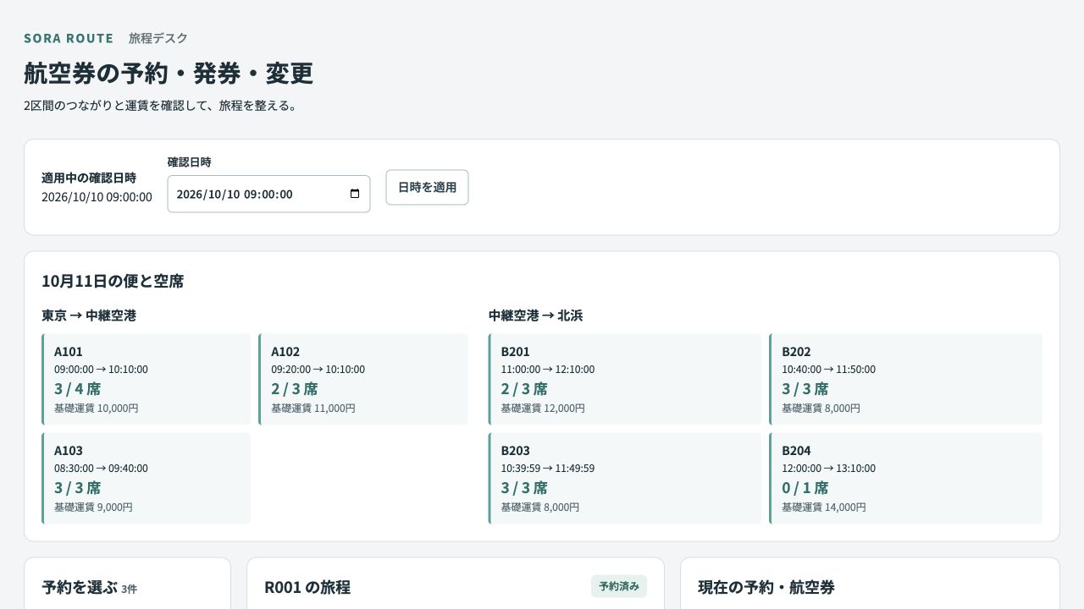The height and width of the screenshot is (609, 1084).
Task: Click the 基礎運賃 14,000円 fare text
Action: pos(824,507)
